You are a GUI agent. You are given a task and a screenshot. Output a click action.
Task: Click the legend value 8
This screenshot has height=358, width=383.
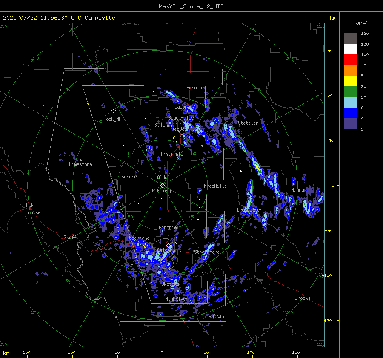(362, 108)
